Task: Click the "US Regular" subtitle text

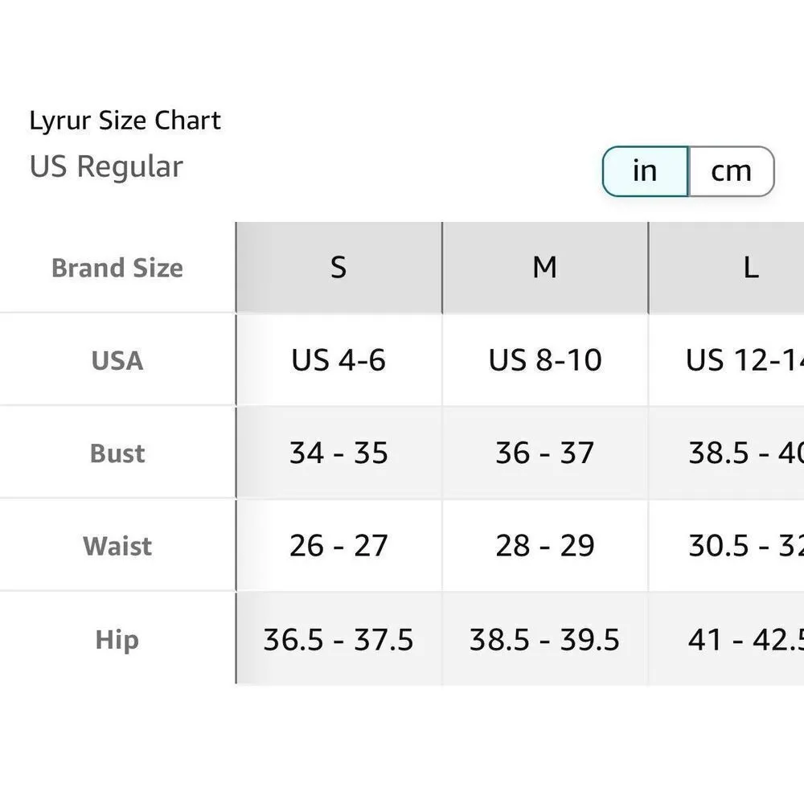Action: (x=106, y=166)
